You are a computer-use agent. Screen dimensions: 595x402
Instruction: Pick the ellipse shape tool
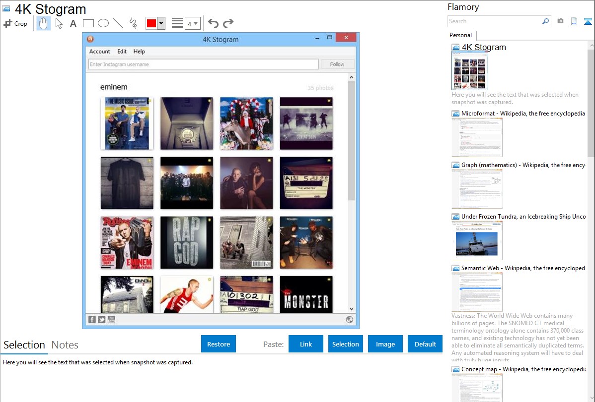click(x=103, y=23)
